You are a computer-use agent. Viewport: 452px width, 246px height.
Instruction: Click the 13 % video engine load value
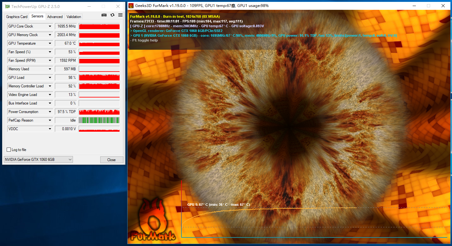66,95
